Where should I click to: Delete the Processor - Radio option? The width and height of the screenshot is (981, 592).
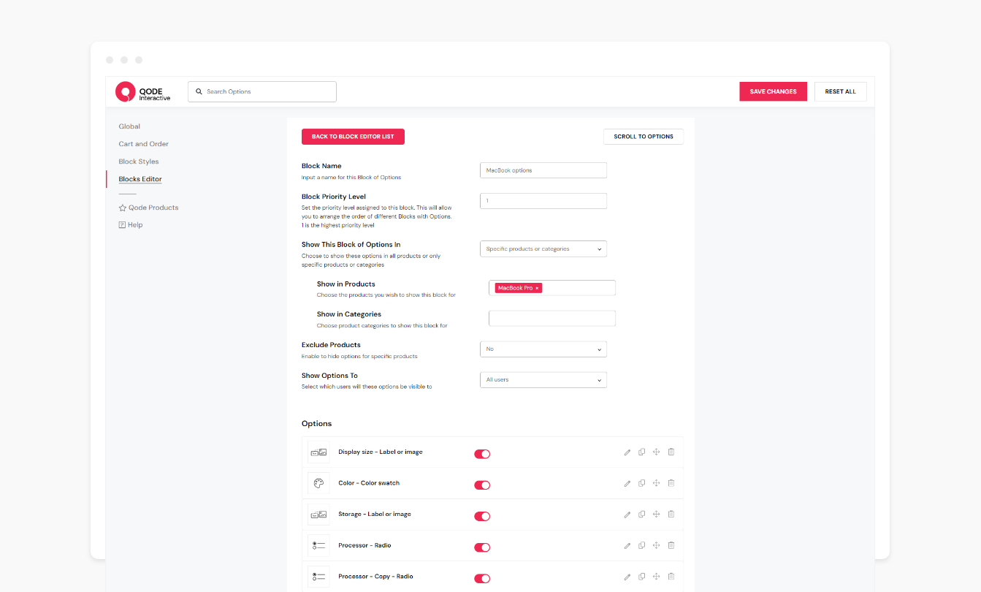[671, 546]
